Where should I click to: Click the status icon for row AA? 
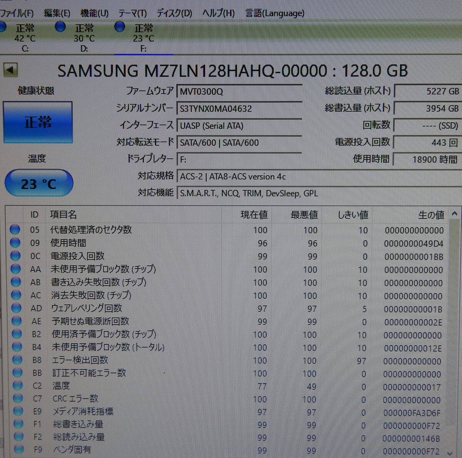16,269
